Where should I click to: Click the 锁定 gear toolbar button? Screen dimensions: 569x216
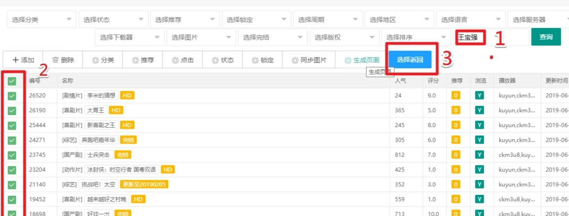[x=262, y=60]
